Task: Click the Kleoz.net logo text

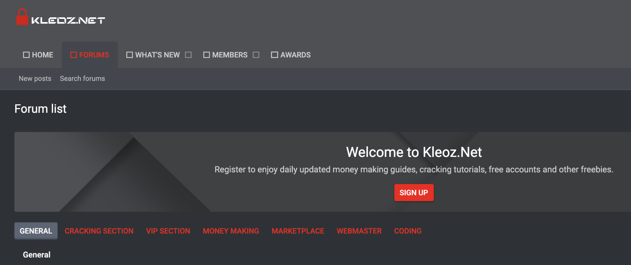Action: pos(68,20)
